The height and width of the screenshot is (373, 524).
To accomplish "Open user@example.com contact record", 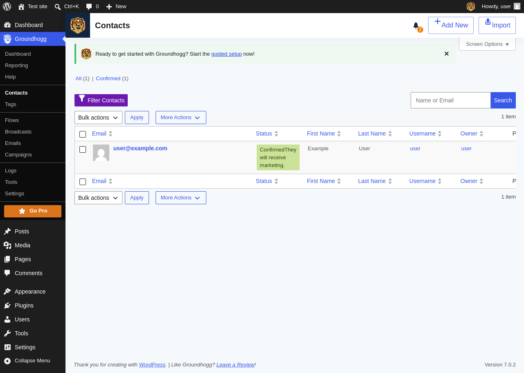I will click(140, 148).
